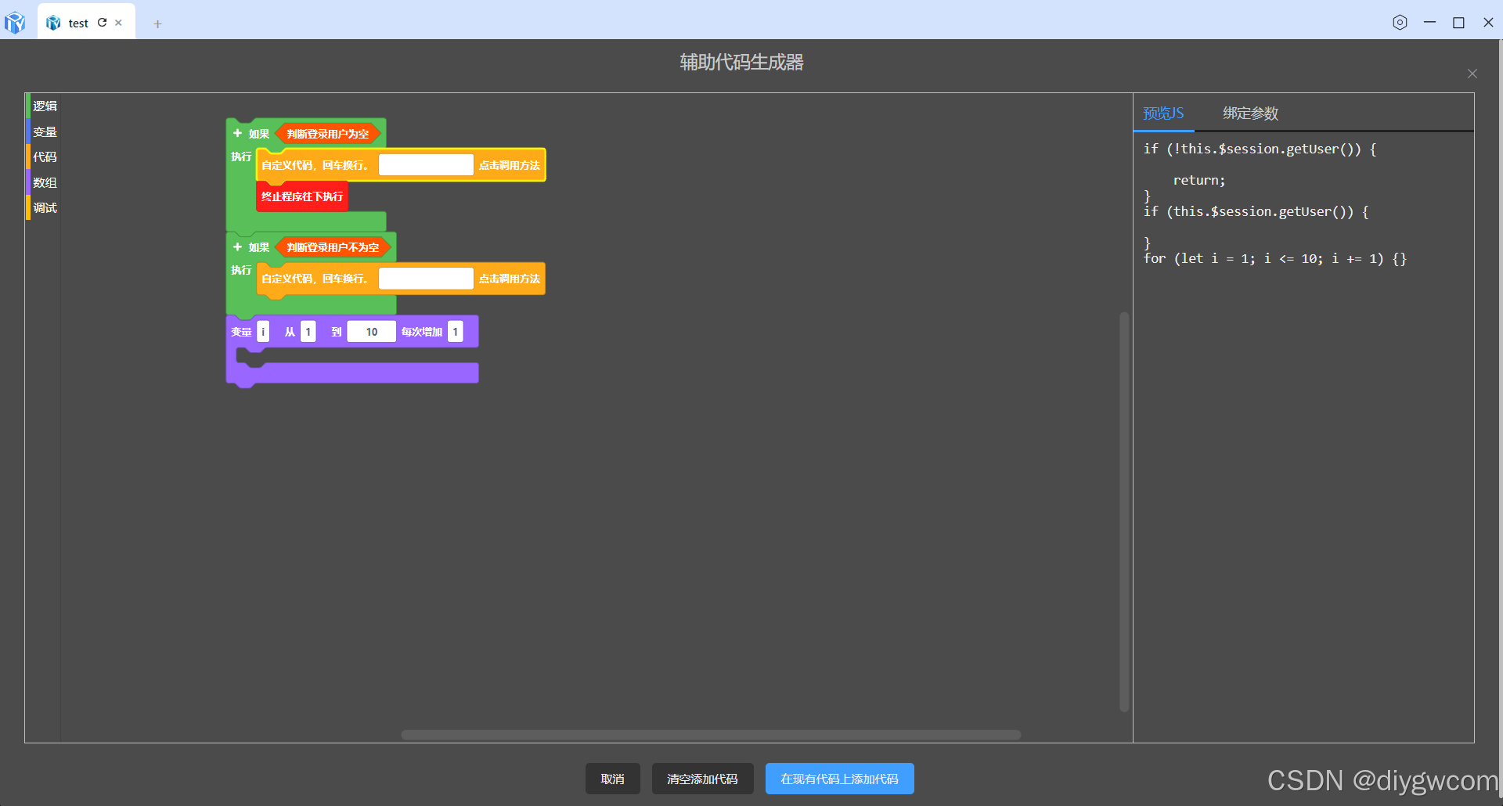The image size is (1503, 806).
Task: Select the red 终止程序往下执行 block
Action: pyautogui.click(x=302, y=196)
